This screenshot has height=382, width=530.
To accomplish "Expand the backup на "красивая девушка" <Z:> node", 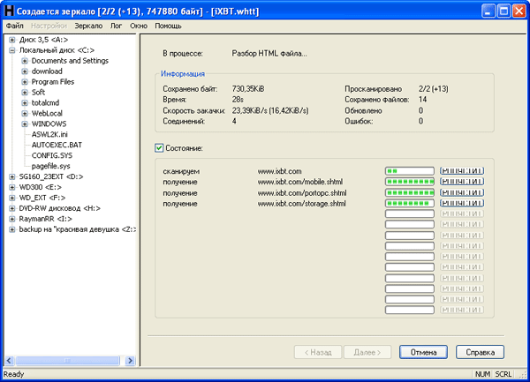I will click(x=12, y=229).
